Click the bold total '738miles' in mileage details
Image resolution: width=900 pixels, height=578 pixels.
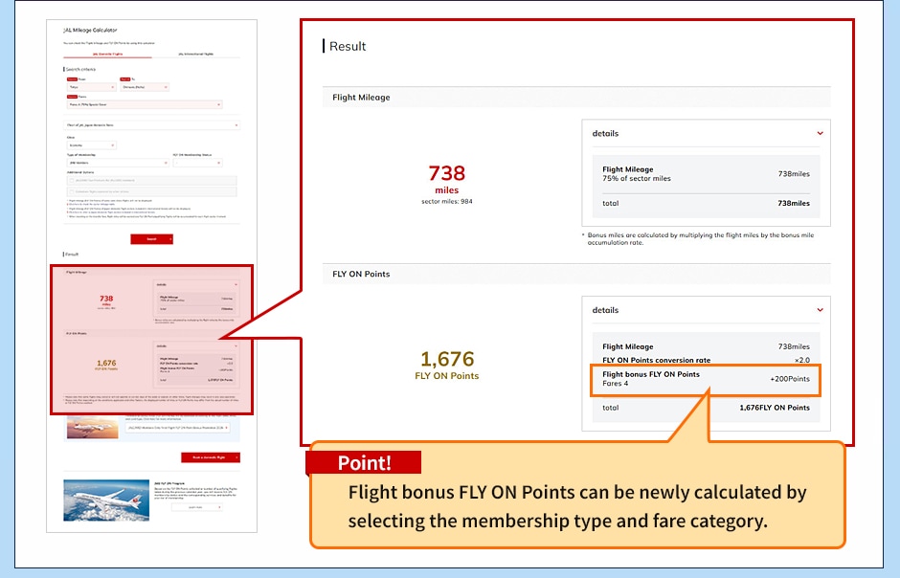(x=793, y=203)
